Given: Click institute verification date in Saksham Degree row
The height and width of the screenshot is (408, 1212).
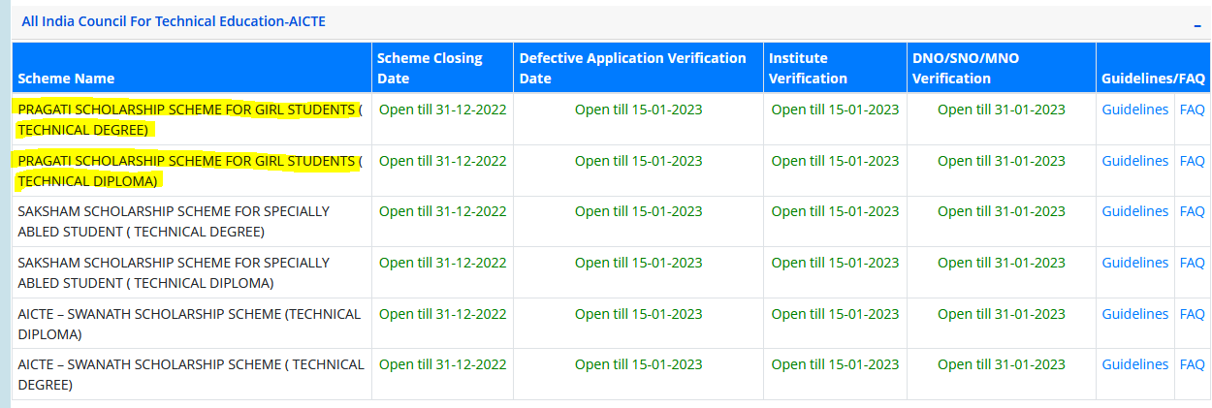Looking at the screenshot, I should [x=835, y=211].
